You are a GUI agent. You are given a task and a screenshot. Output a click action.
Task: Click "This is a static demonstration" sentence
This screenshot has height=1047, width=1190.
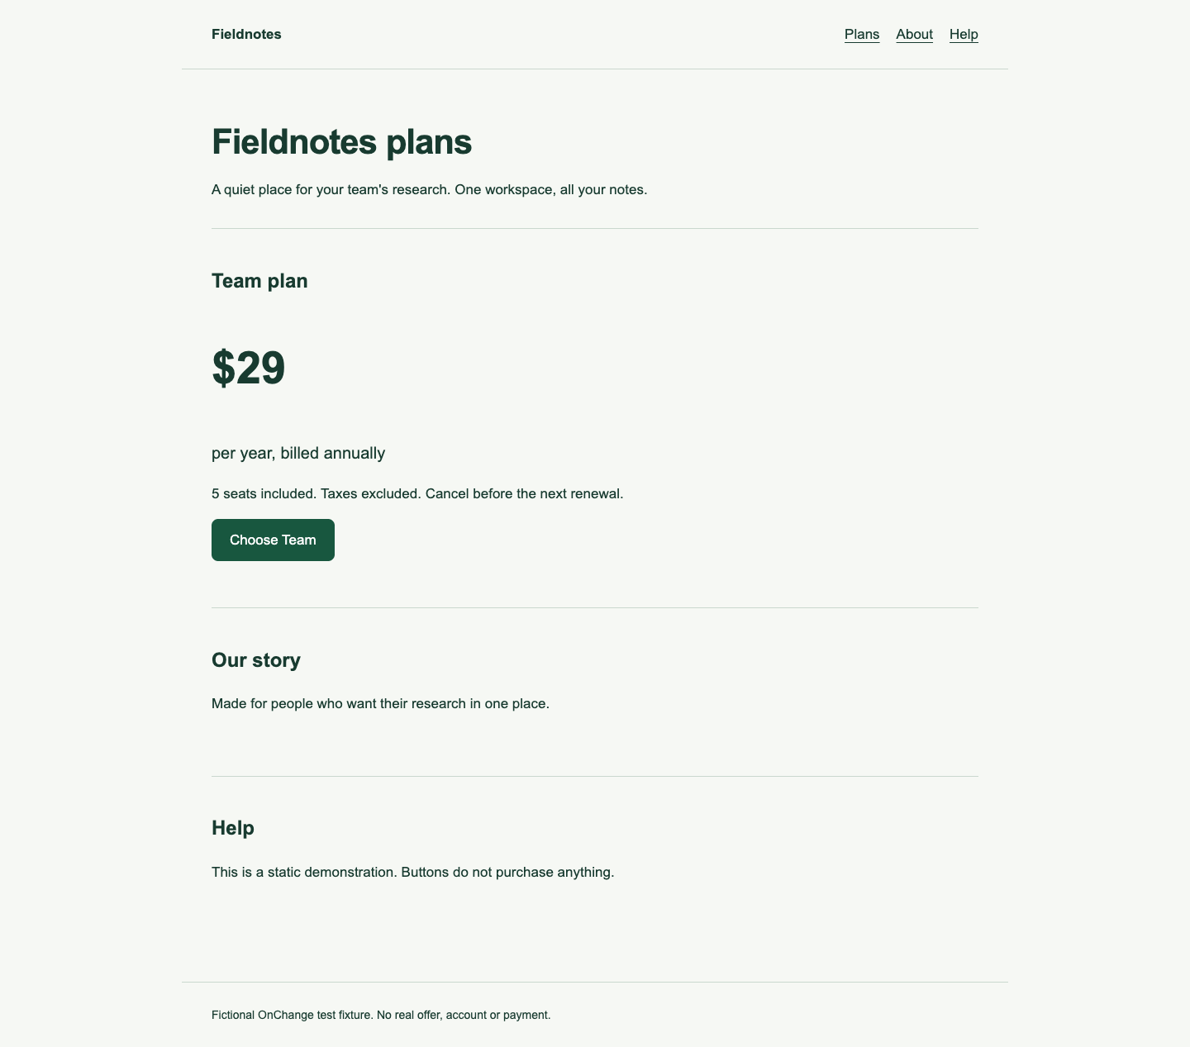[x=304, y=872]
